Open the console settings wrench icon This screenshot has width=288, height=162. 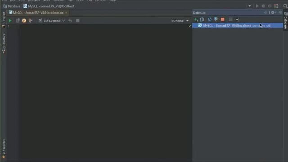[31, 21]
